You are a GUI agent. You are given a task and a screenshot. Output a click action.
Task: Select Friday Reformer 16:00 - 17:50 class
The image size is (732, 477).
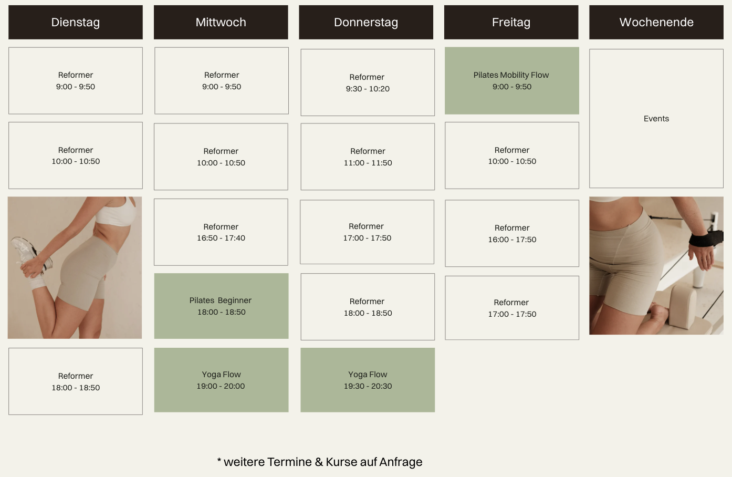[x=512, y=233]
